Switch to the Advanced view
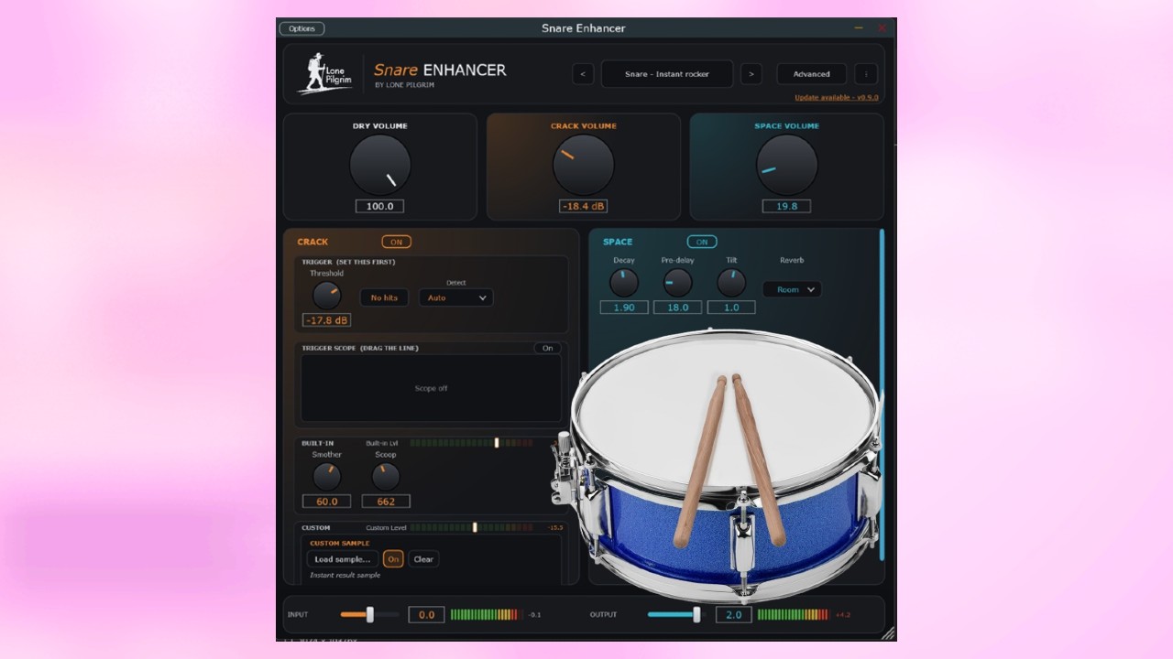Screen dimensions: 1173x659 812,74
